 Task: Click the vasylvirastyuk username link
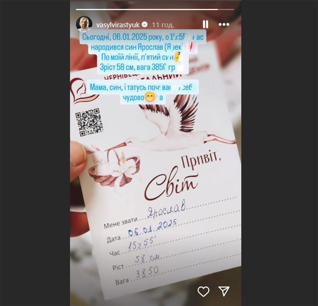(x=118, y=25)
